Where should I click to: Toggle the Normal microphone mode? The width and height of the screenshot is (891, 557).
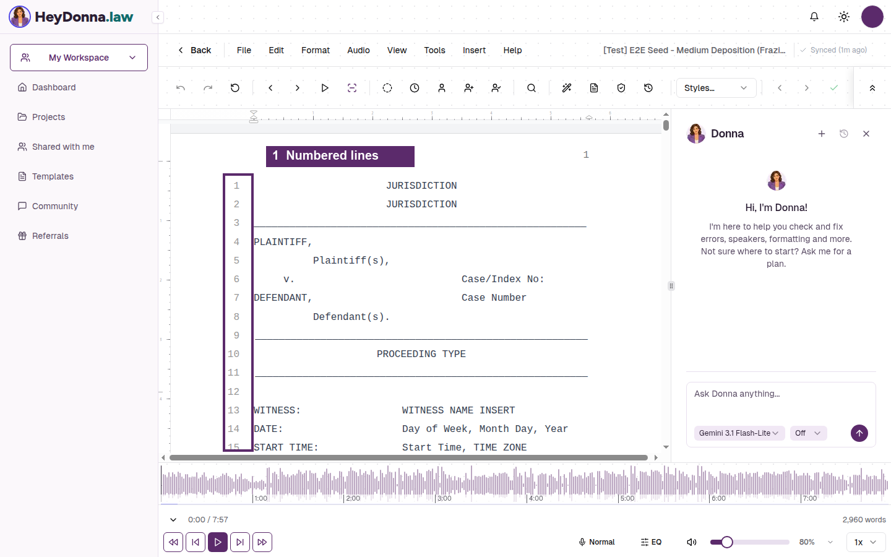[596, 542]
